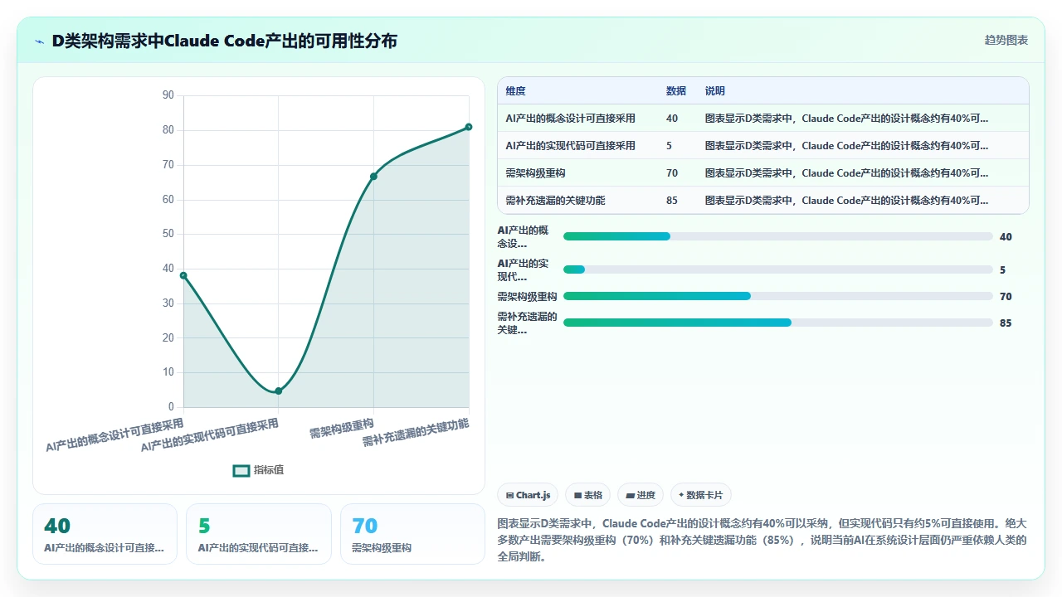Click progress bar with value 85
This screenshot has height=597, width=1062.
(x=777, y=323)
